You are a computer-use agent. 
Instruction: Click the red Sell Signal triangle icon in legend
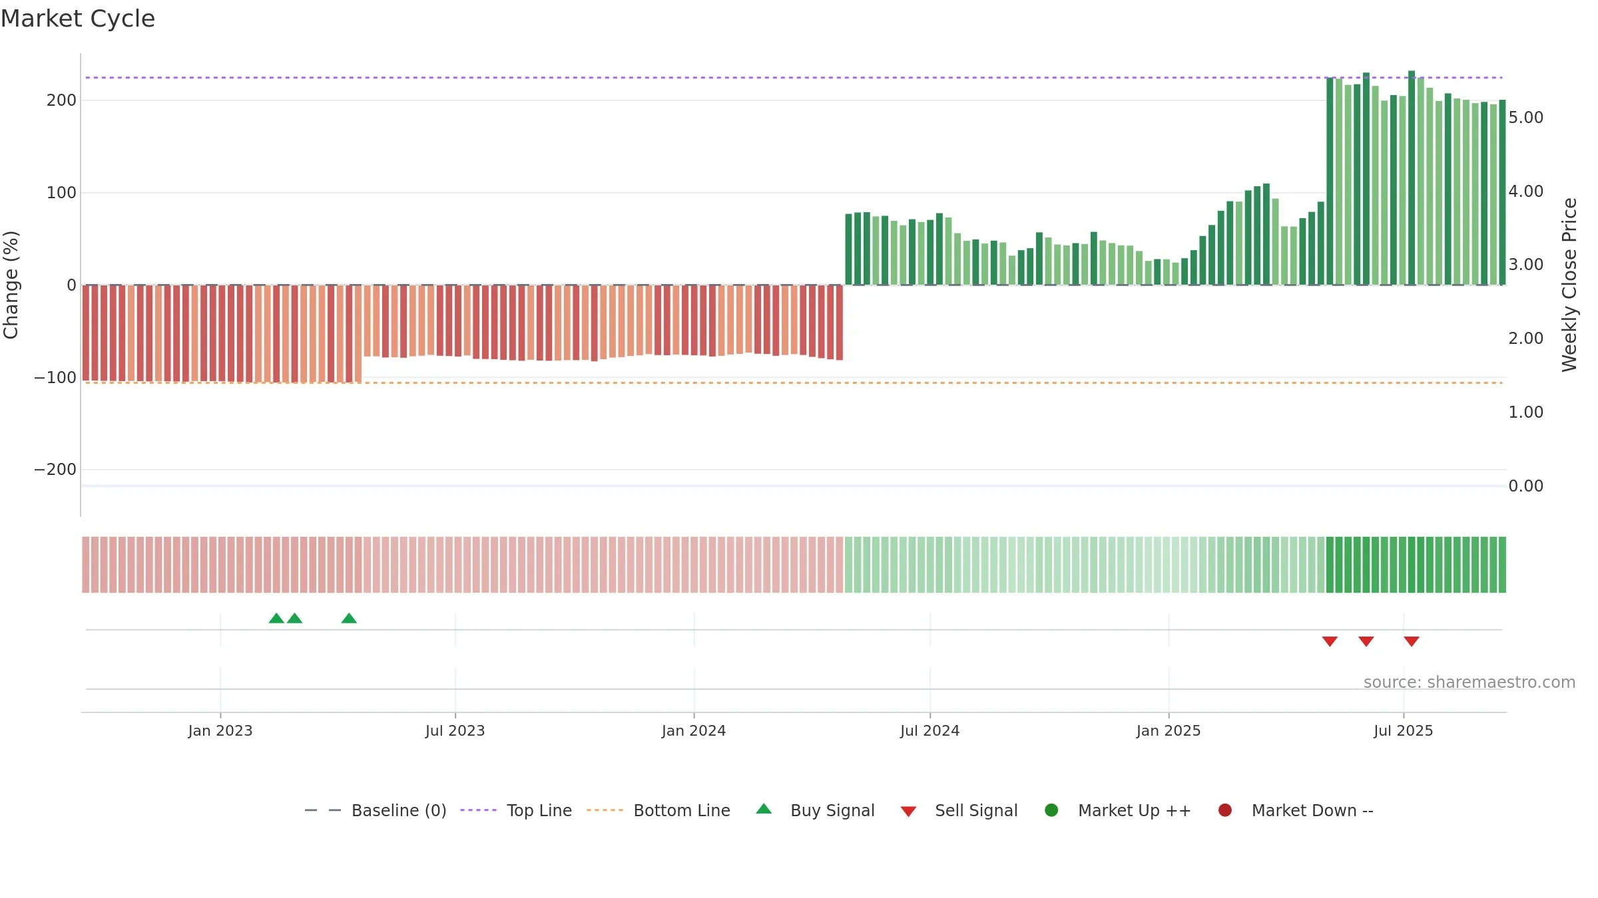click(x=908, y=812)
